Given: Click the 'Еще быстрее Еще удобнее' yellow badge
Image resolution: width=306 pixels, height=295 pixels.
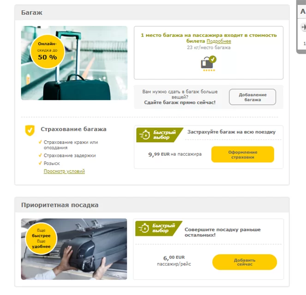Looking at the screenshot, I should point(41,238).
